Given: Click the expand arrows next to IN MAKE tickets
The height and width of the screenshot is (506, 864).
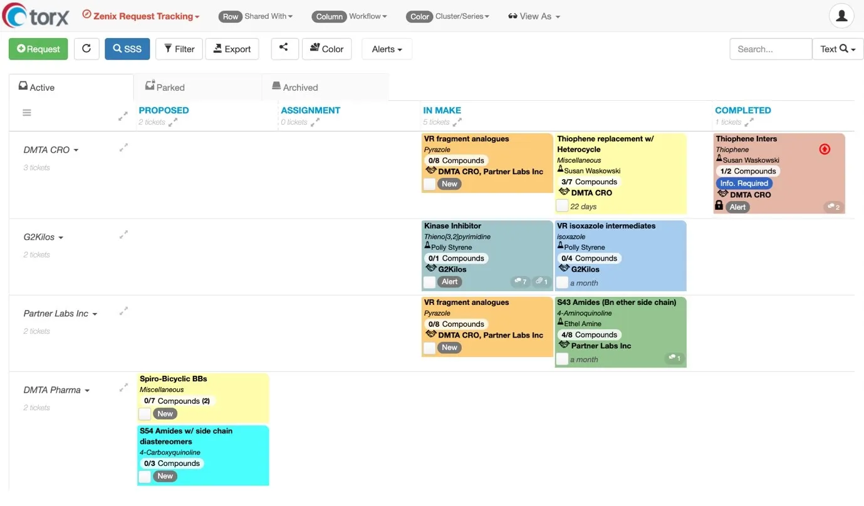Looking at the screenshot, I should click(457, 122).
